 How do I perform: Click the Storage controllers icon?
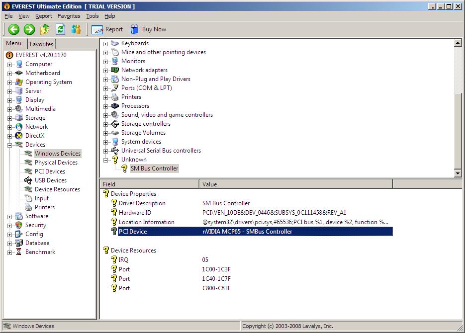coord(115,124)
